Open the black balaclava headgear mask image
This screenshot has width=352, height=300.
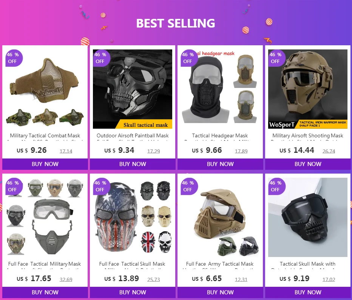click(x=220, y=89)
